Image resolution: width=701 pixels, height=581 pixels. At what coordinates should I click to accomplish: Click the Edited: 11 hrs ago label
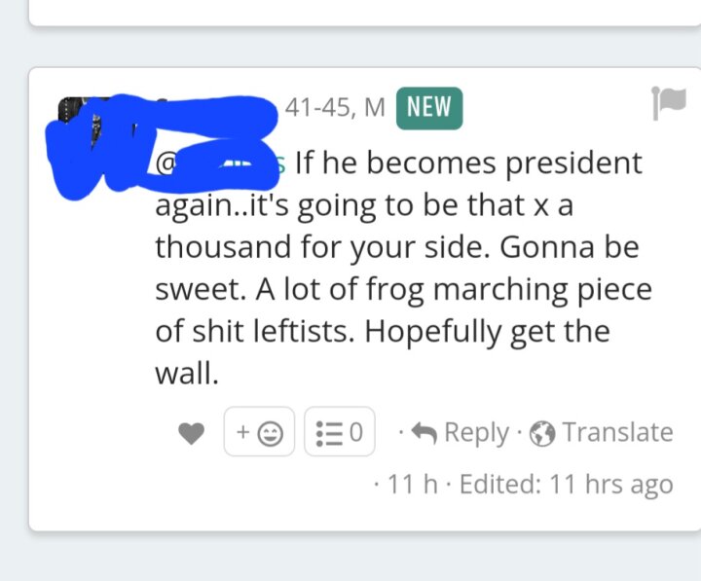click(567, 485)
